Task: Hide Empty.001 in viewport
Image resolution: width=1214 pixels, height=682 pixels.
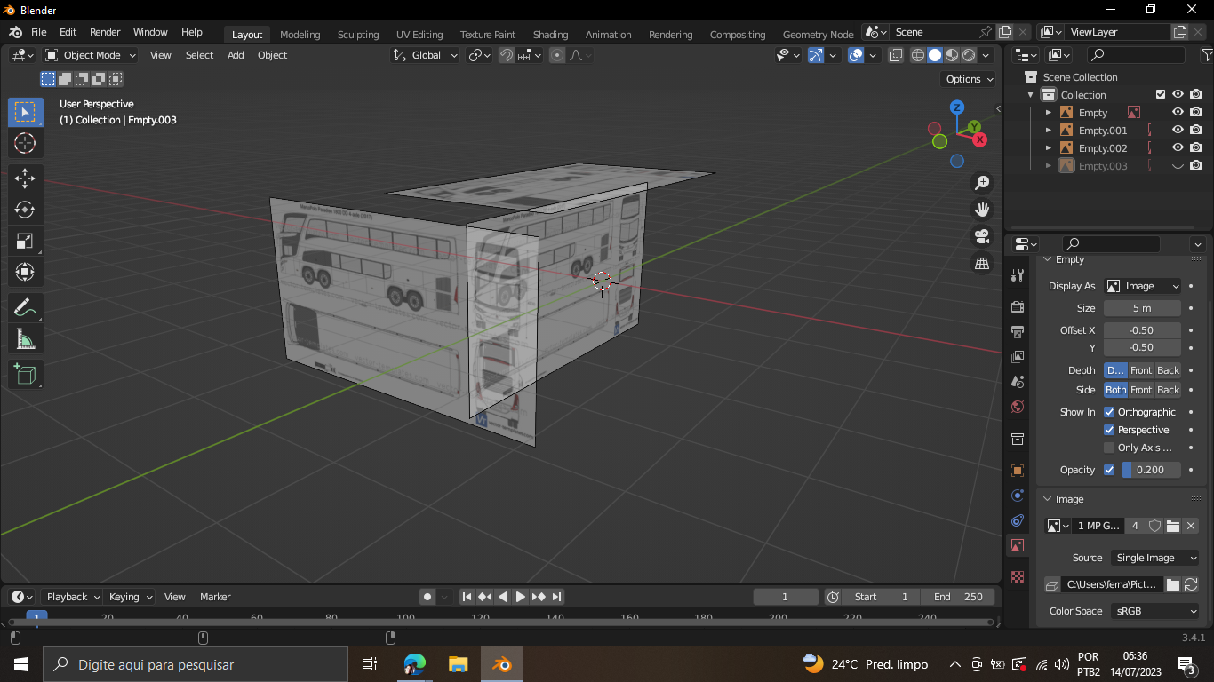Action: click(x=1178, y=131)
